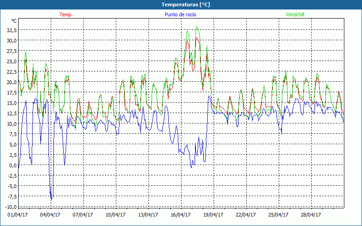Click the 15,0 y-axis value

11,103
